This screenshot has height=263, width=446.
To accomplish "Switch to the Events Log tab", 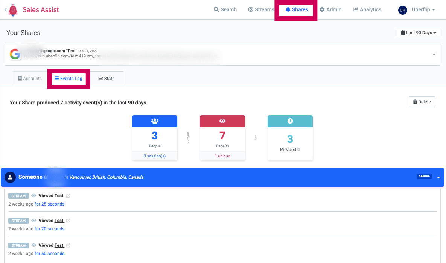I will click(x=68, y=79).
